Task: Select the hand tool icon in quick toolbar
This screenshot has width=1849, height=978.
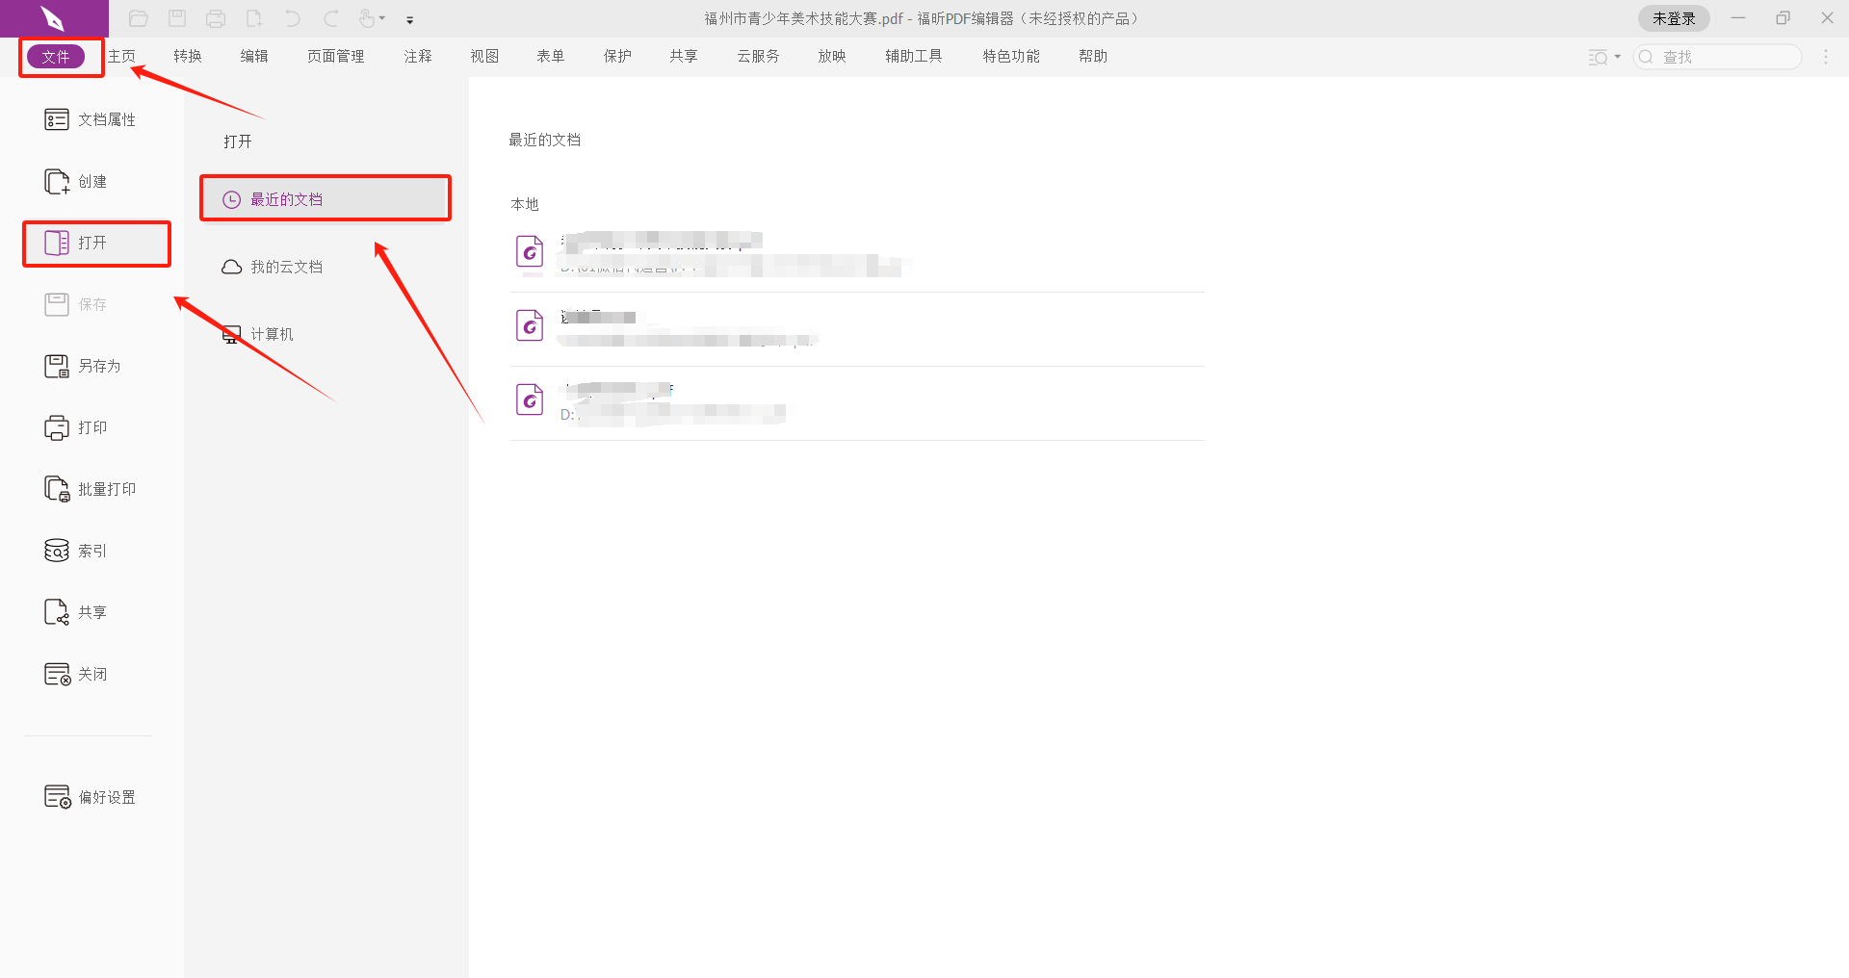Action: coord(367,18)
